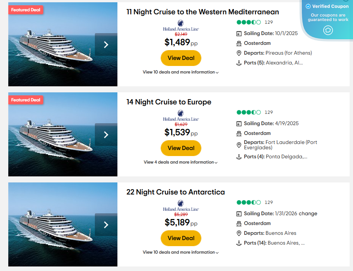Click next-photo arrow on Europe cruise image

coord(106,135)
